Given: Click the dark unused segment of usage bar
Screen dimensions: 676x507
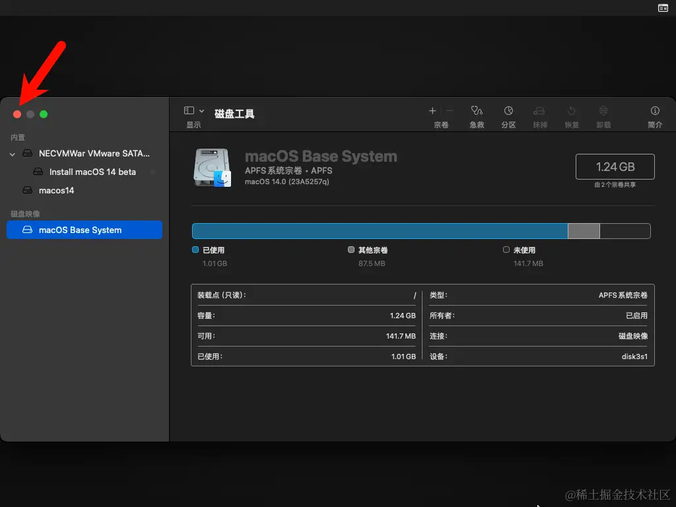Looking at the screenshot, I should [625, 231].
